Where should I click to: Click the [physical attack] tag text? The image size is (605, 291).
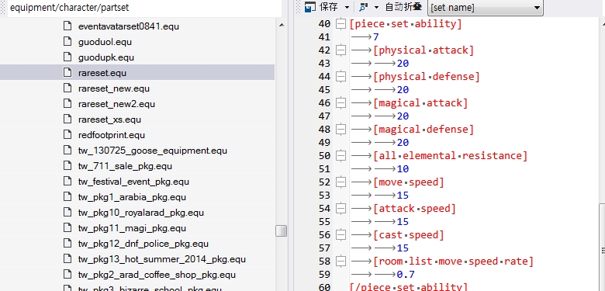423,50
